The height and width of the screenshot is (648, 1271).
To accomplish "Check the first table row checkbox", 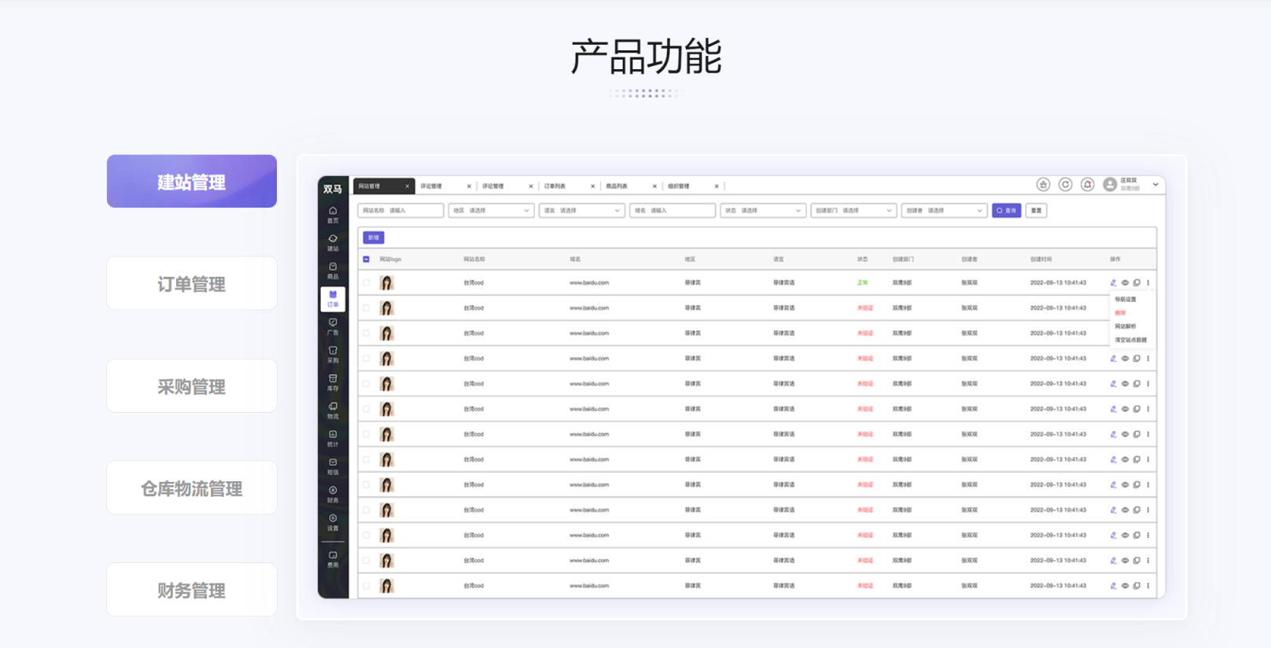I will (367, 283).
